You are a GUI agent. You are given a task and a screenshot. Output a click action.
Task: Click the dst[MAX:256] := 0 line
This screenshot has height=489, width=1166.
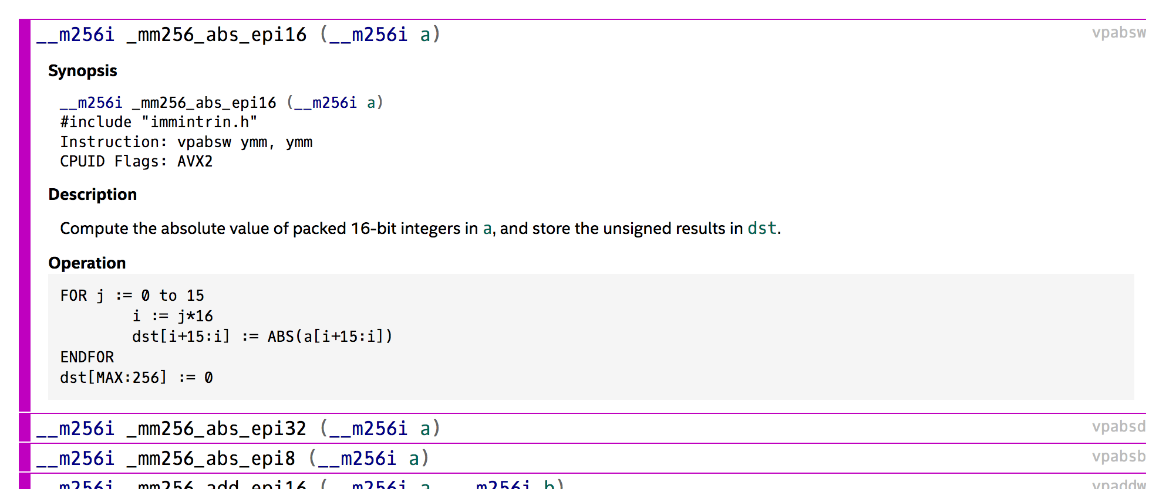pos(136,378)
